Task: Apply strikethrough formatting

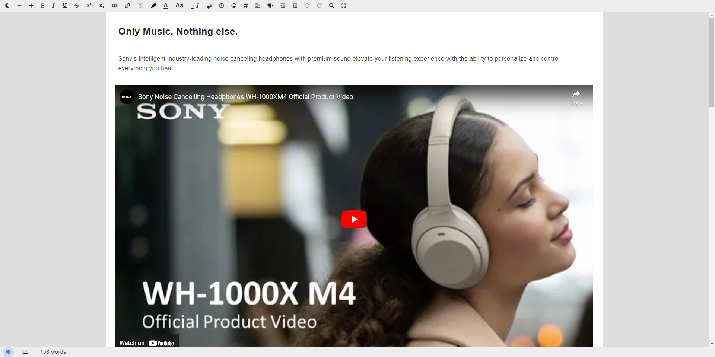Action: [x=77, y=6]
